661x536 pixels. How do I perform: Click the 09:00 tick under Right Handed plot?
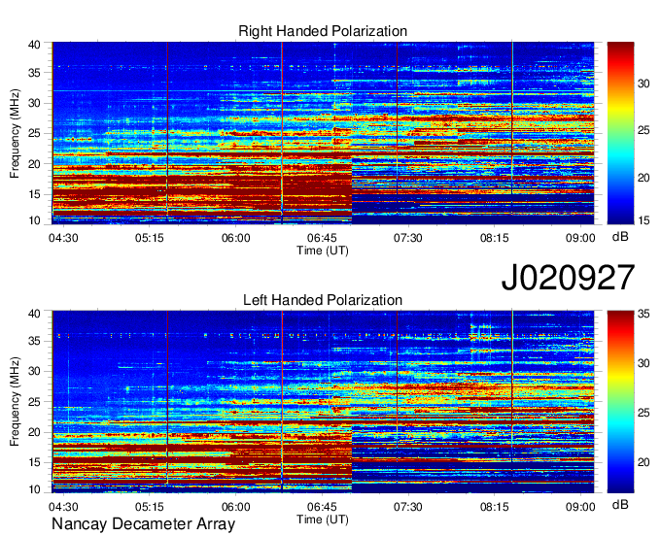[580, 238]
